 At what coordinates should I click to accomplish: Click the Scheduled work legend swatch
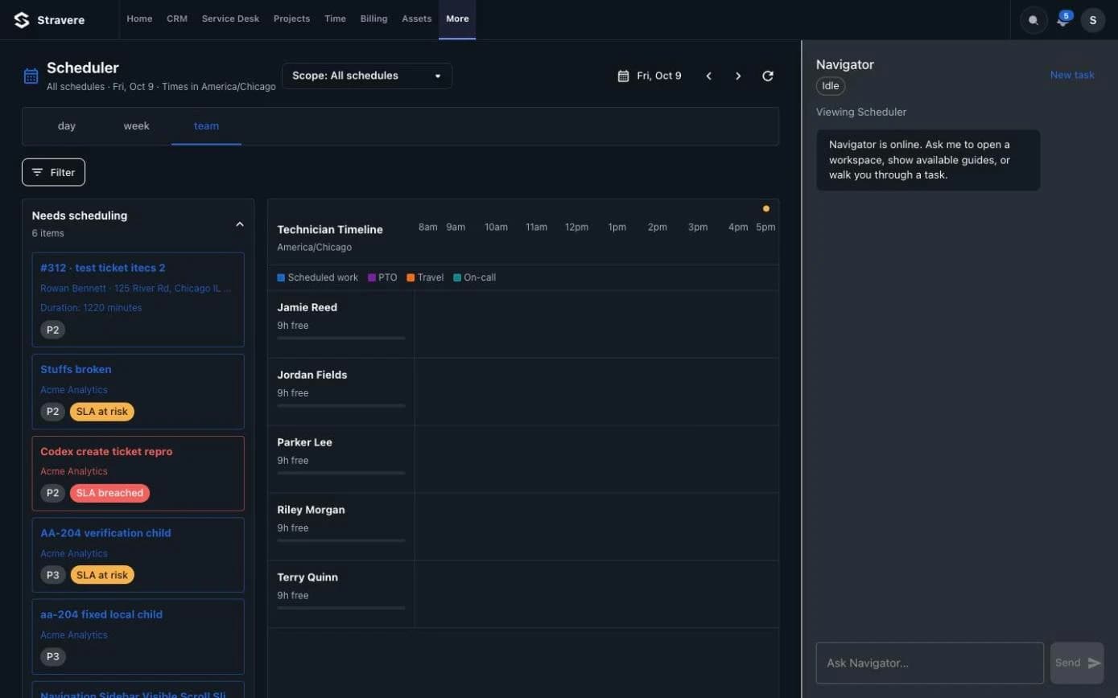click(x=281, y=277)
